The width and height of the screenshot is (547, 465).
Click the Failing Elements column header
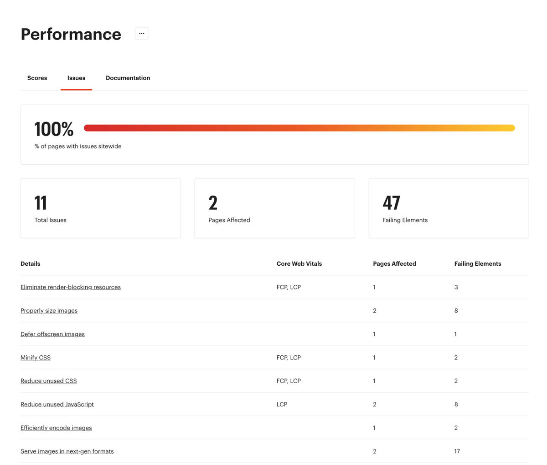point(478,263)
